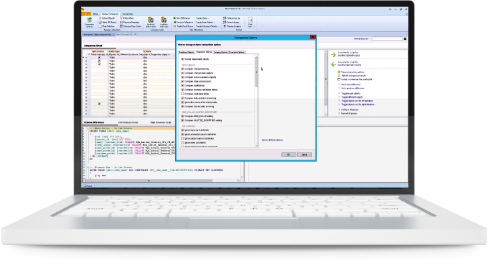Open the Entity Filter funnel icon

click(x=121, y=19)
